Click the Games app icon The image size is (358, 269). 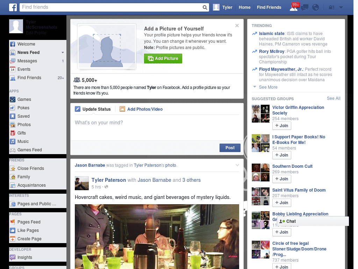pos(13,99)
